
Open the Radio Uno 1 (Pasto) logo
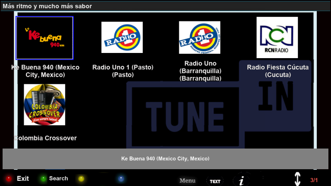[122, 37]
